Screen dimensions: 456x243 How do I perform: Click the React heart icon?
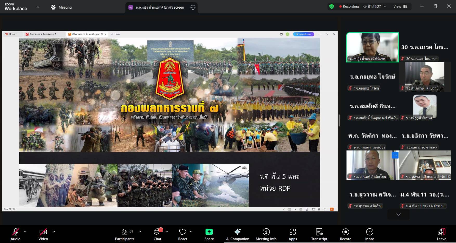(183, 234)
